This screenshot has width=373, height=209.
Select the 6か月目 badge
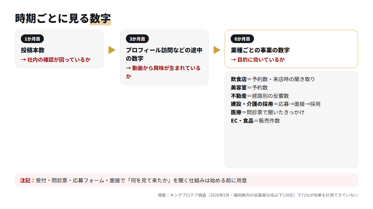242,39
